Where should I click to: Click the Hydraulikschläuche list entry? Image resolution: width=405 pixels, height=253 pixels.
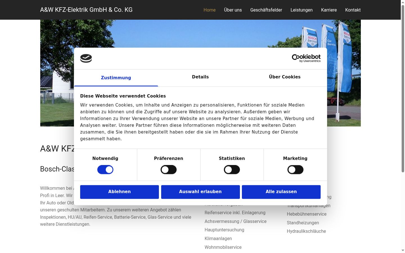(306, 231)
